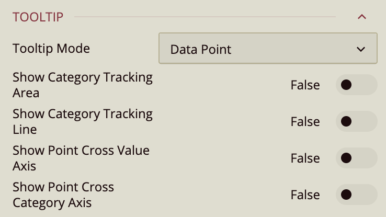Click the 'Tooltip Mode' label
Screen dimensions: 386x217
(x=51, y=49)
